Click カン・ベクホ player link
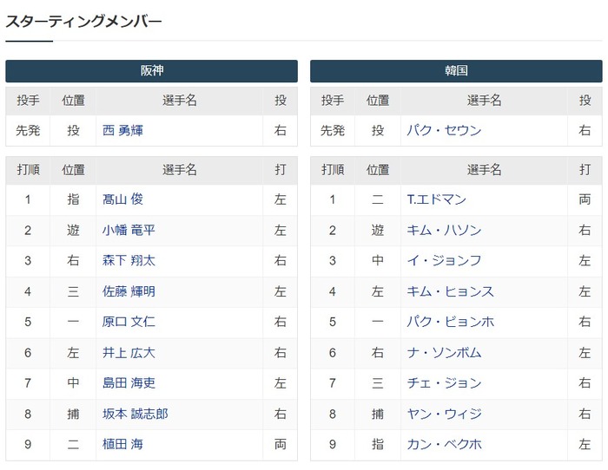This screenshot has height=470, width=608. (444, 444)
